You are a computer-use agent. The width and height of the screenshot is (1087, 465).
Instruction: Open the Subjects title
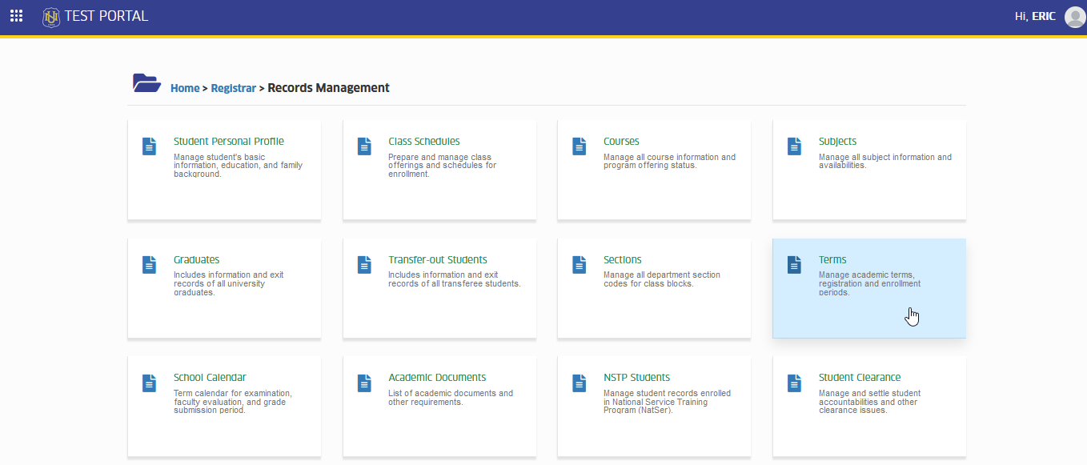[x=837, y=142]
